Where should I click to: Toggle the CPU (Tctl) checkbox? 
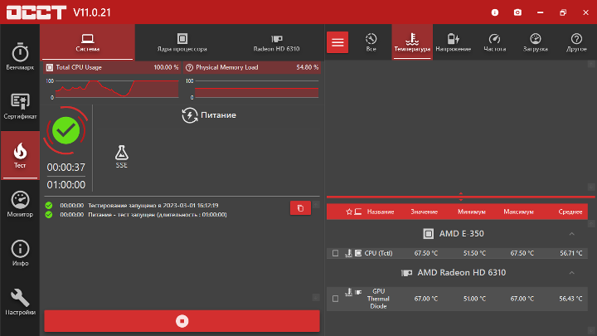click(335, 253)
